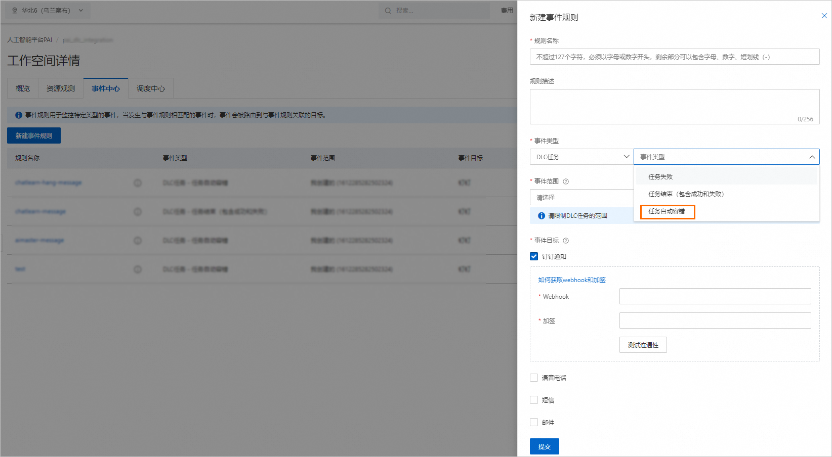Click the location pin icon in region selector
Viewport: 832px width, 457px height.
pyautogui.click(x=15, y=10)
